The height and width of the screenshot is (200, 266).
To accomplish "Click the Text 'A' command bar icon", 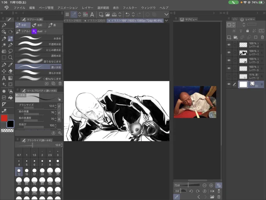I will click(92, 15).
